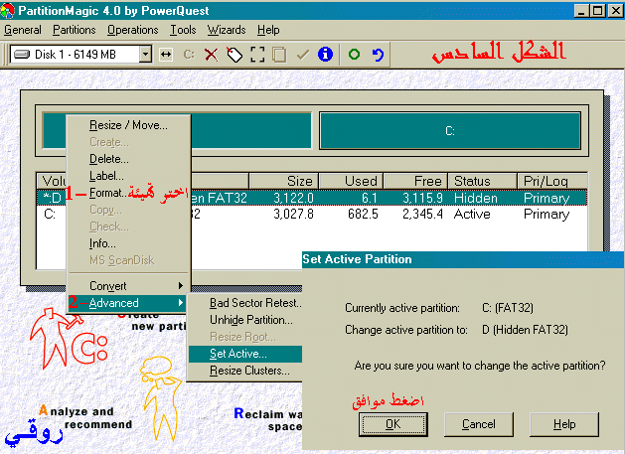Viewport: 625px width, 454px height.
Task: Click the Resize/Move partition toolbar icon
Action: [x=166, y=55]
